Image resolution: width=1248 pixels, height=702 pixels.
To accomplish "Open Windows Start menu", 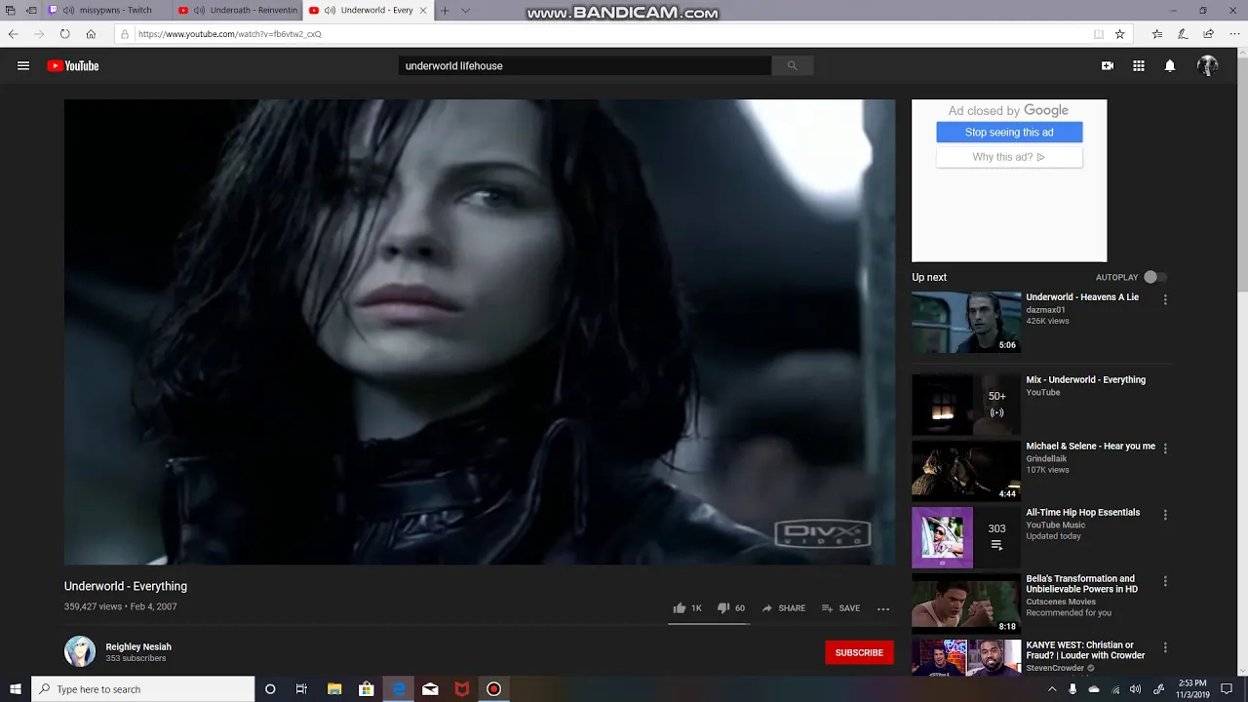I will (x=16, y=689).
